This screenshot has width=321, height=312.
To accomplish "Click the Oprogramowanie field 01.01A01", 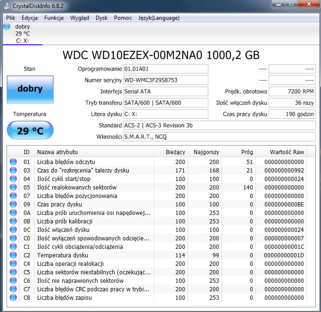I will (166, 69).
